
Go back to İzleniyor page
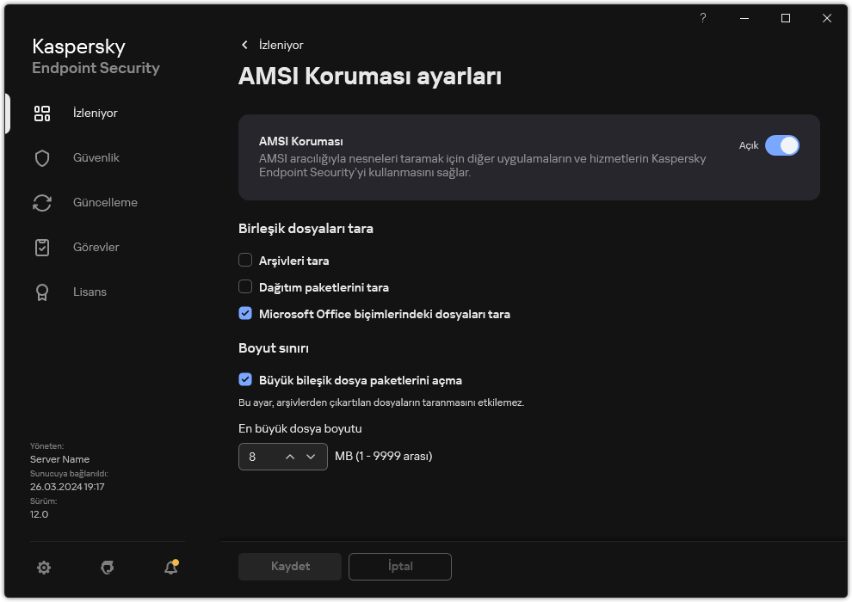tap(244, 45)
